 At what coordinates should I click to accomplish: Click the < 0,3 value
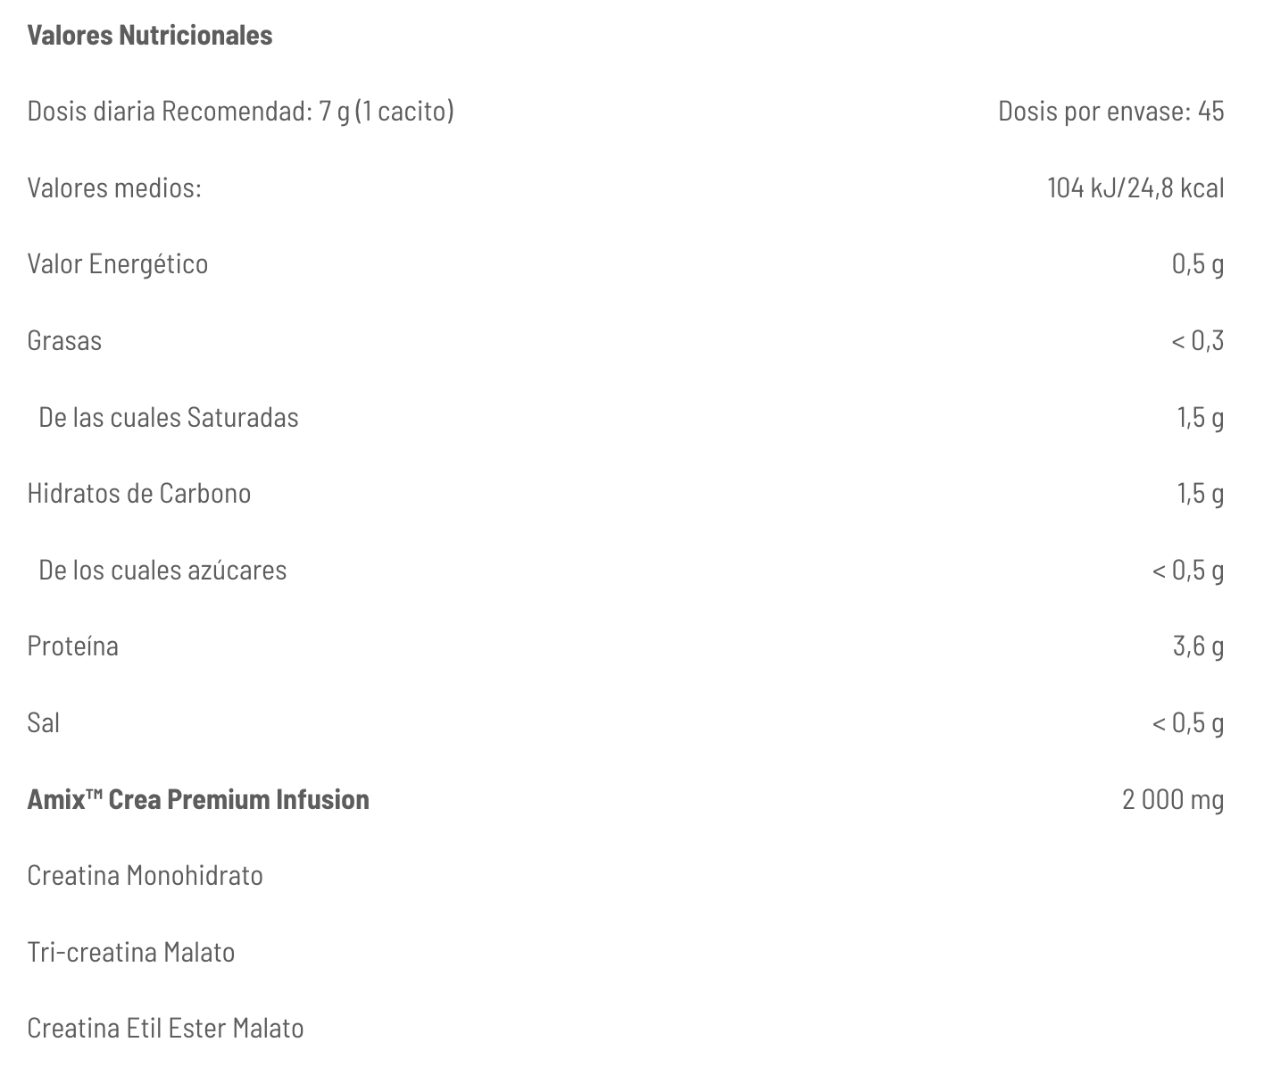(x=1197, y=341)
